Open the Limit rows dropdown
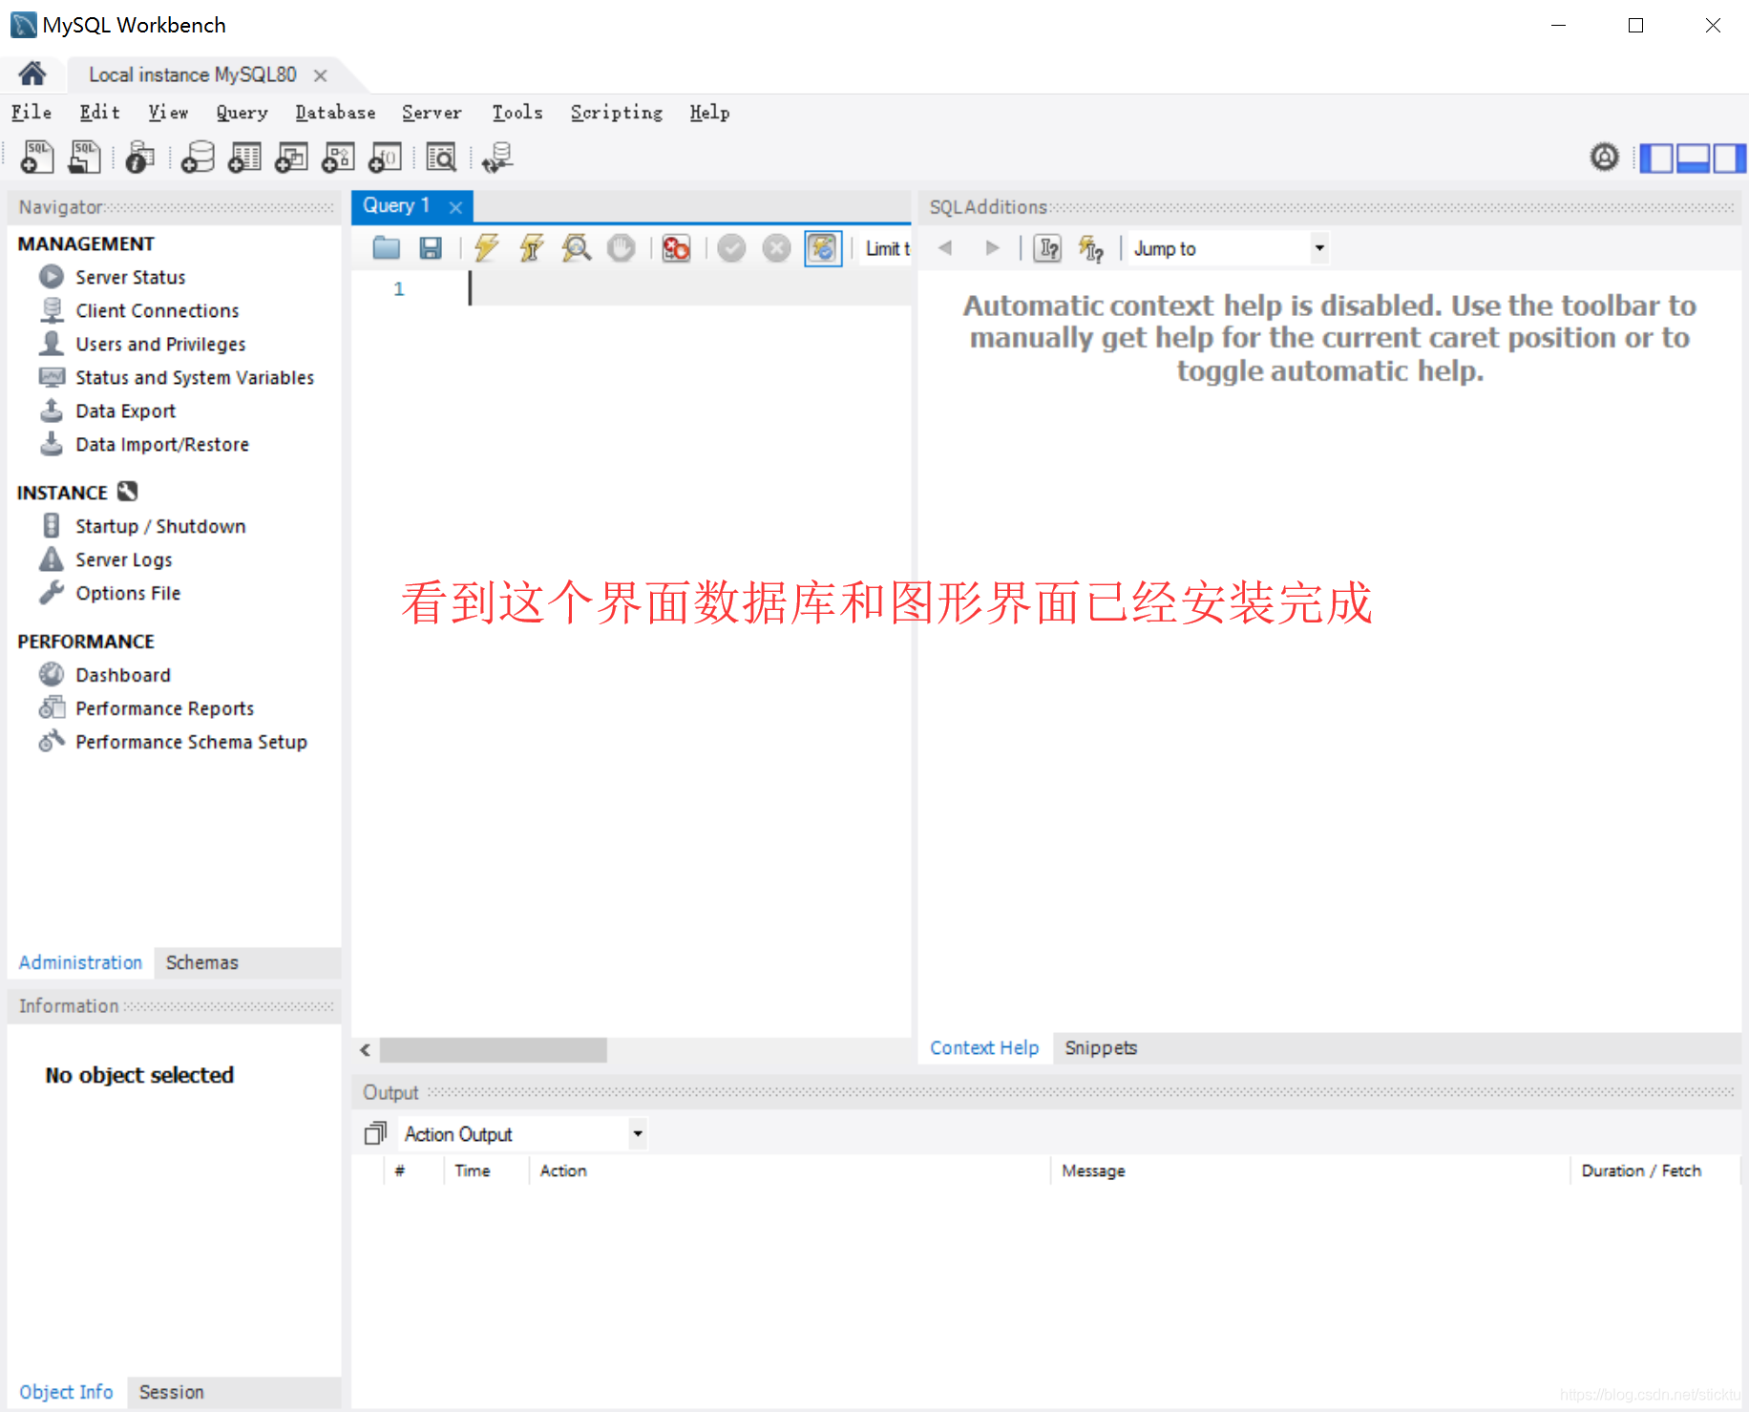Image resolution: width=1749 pixels, height=1412 pixels. pyautogui.click(x=886, y=248)
